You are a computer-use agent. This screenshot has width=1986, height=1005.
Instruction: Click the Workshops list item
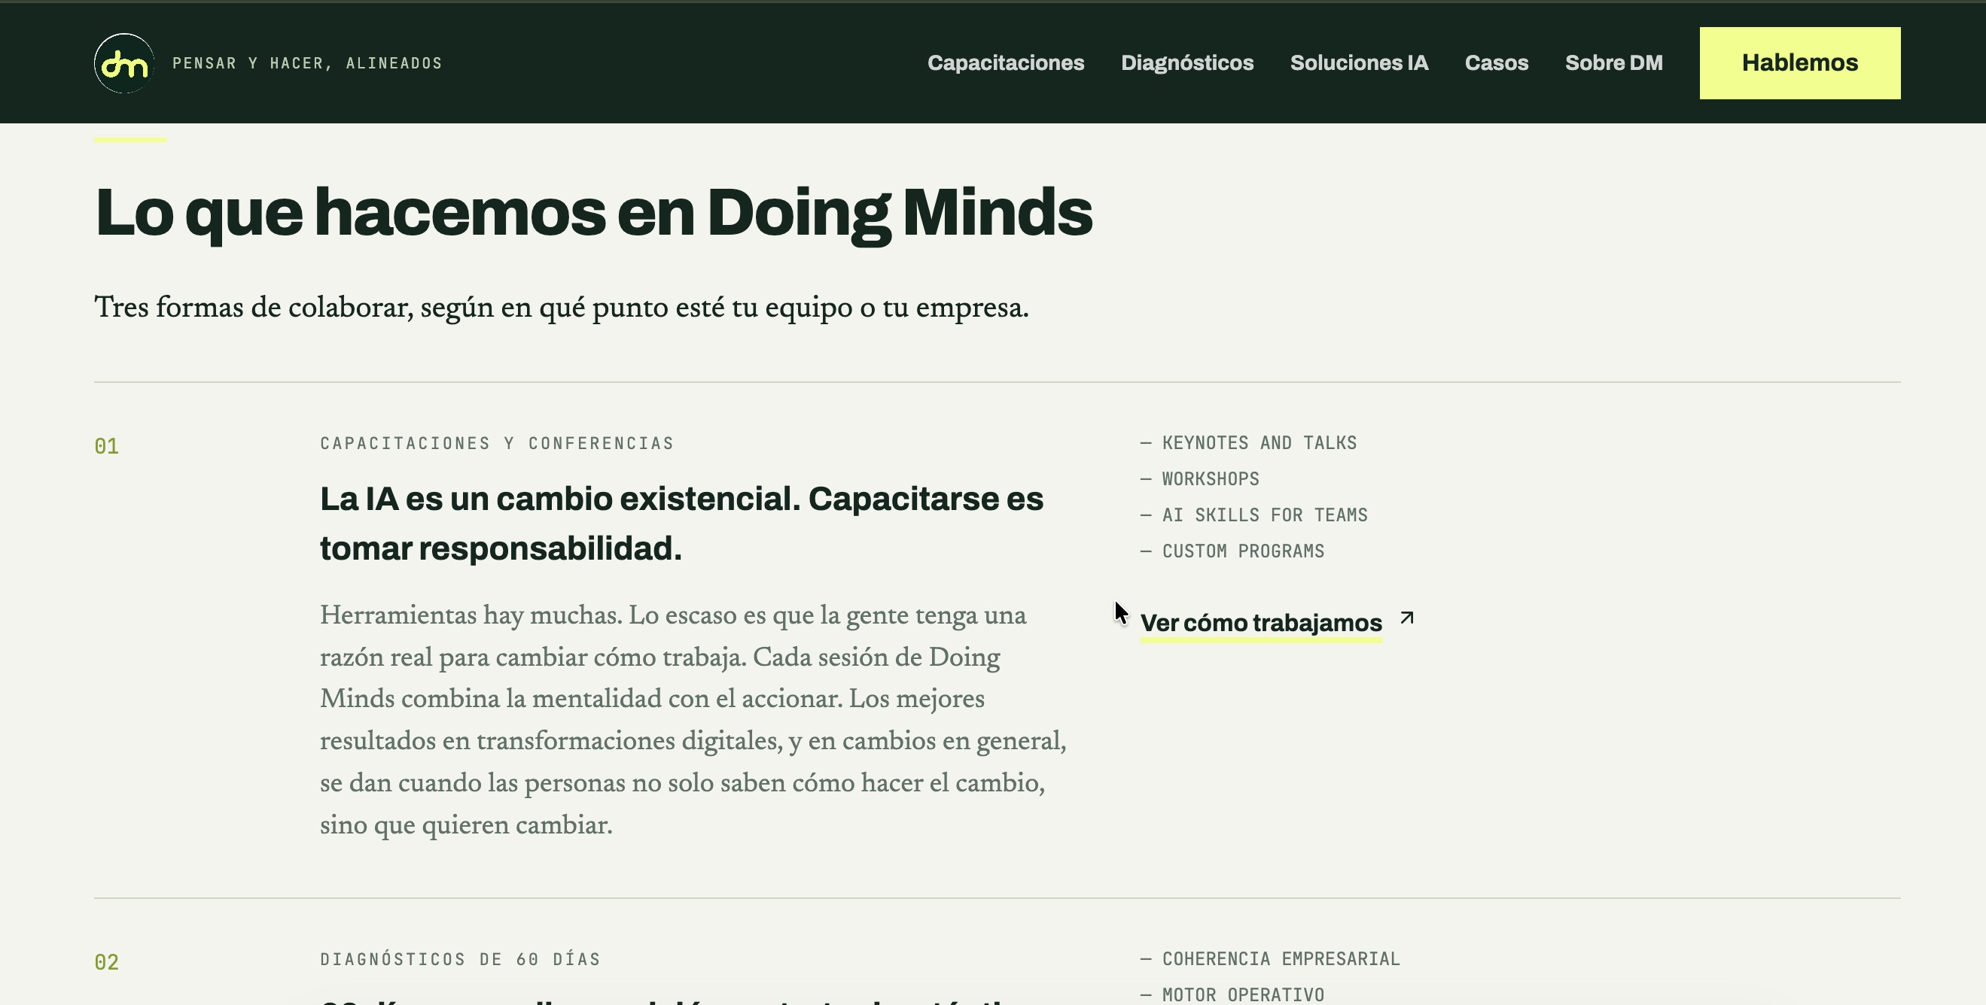pyautogui.click(x=1199, y=479)
